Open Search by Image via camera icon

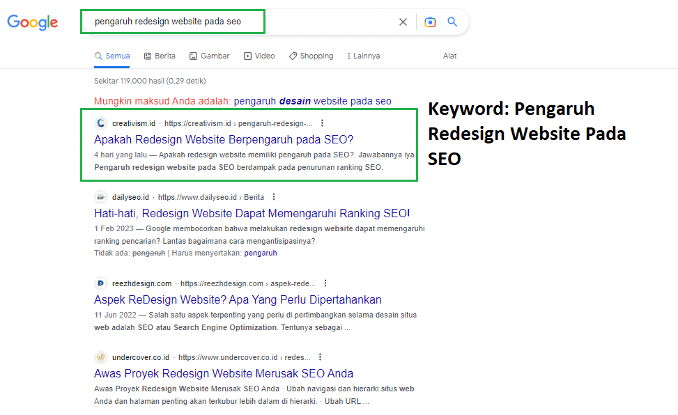point(430,22)
